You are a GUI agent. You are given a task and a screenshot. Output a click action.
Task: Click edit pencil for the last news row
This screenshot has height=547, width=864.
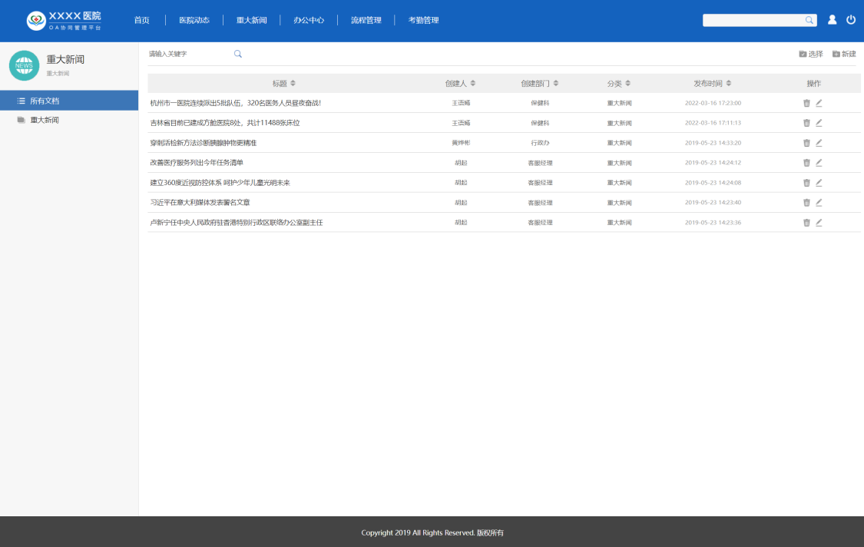(819, 223)
